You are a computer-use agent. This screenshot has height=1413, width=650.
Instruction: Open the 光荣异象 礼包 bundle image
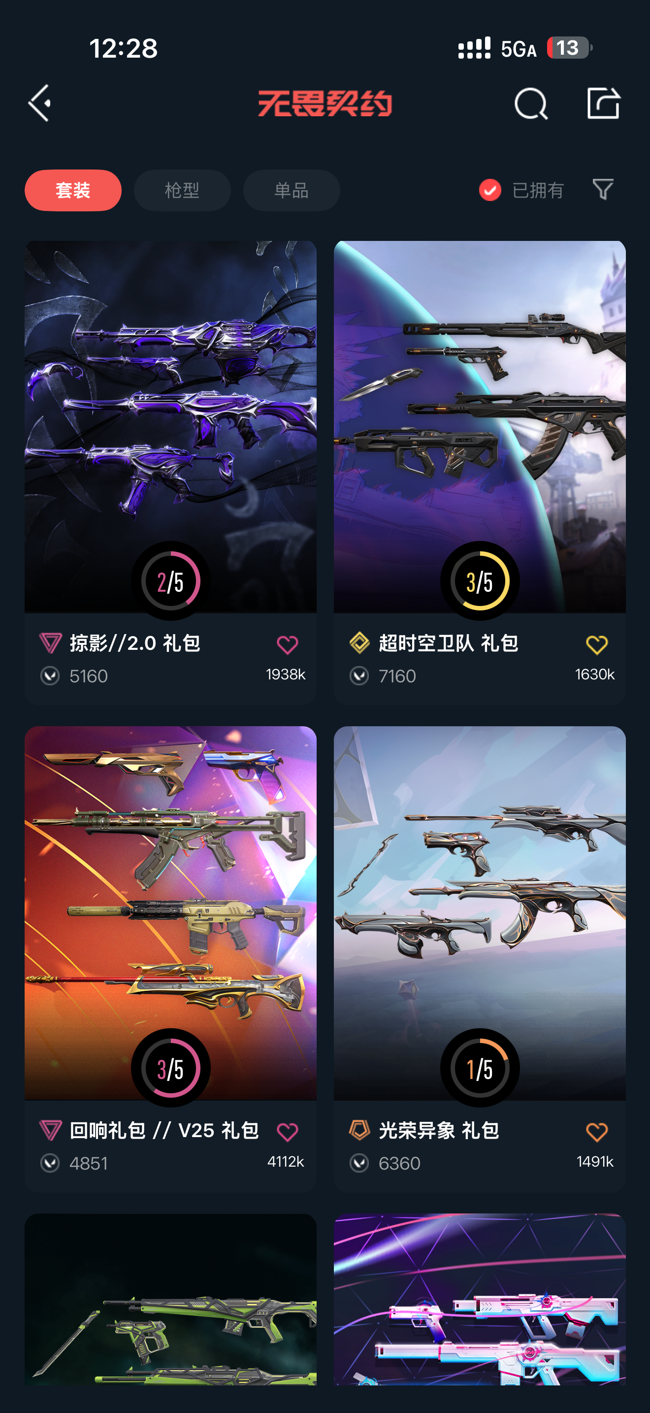pyautogui.click(x=480, y=913)
